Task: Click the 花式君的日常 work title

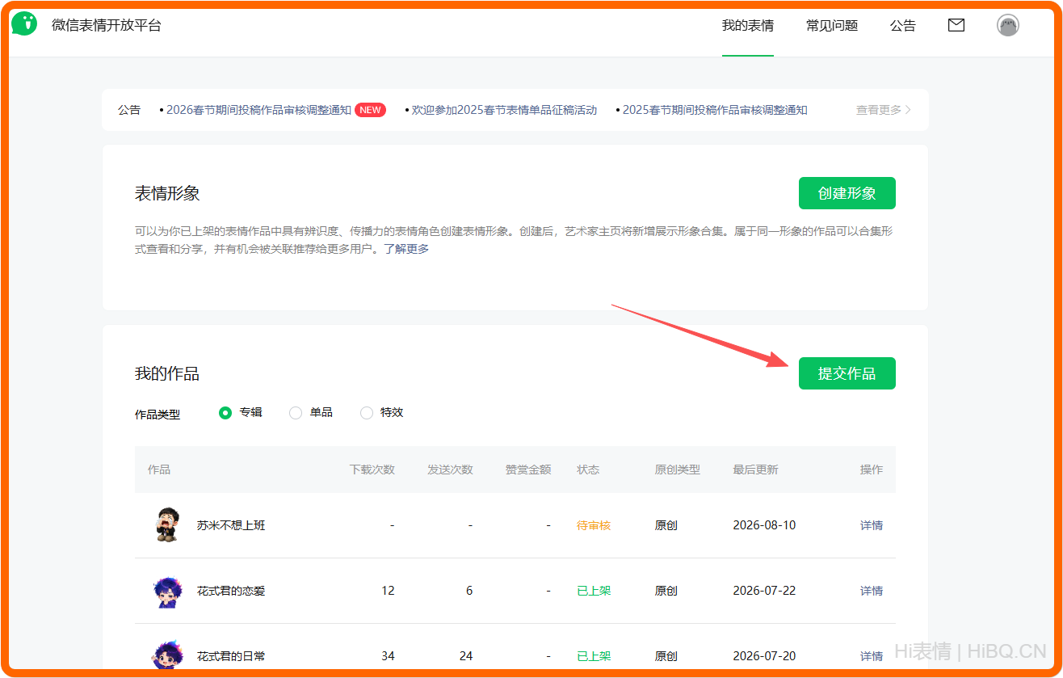Action: point(231,656)
